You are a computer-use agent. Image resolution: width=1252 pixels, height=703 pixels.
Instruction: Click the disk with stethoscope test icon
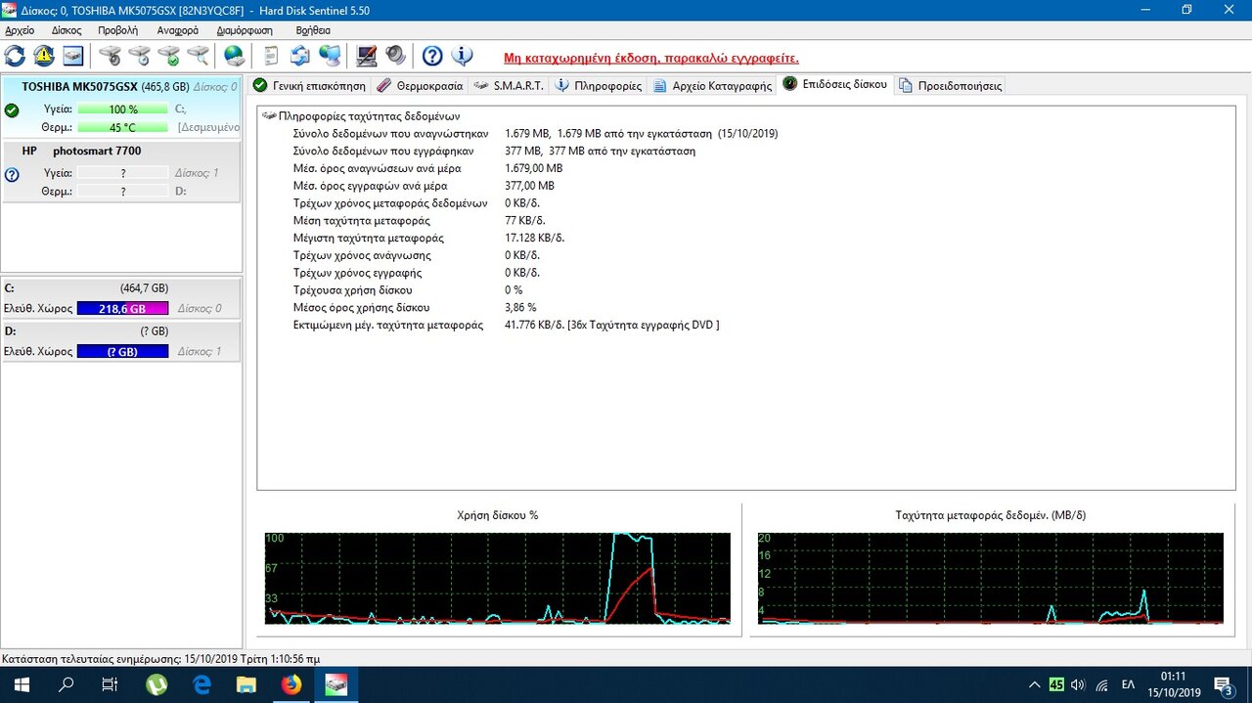click(x=111, y=56)
